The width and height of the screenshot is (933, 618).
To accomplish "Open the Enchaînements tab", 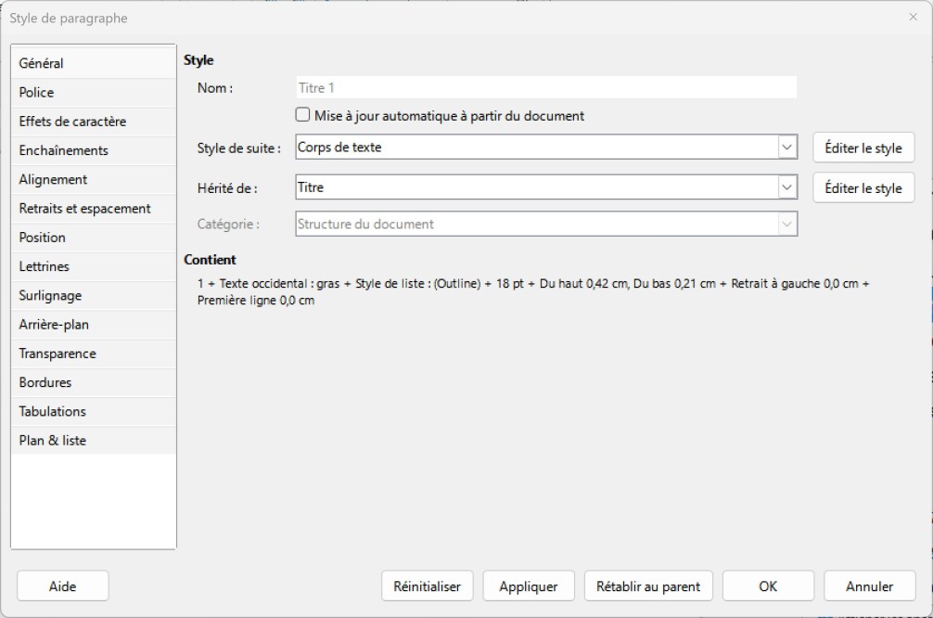I will point(63,150).
